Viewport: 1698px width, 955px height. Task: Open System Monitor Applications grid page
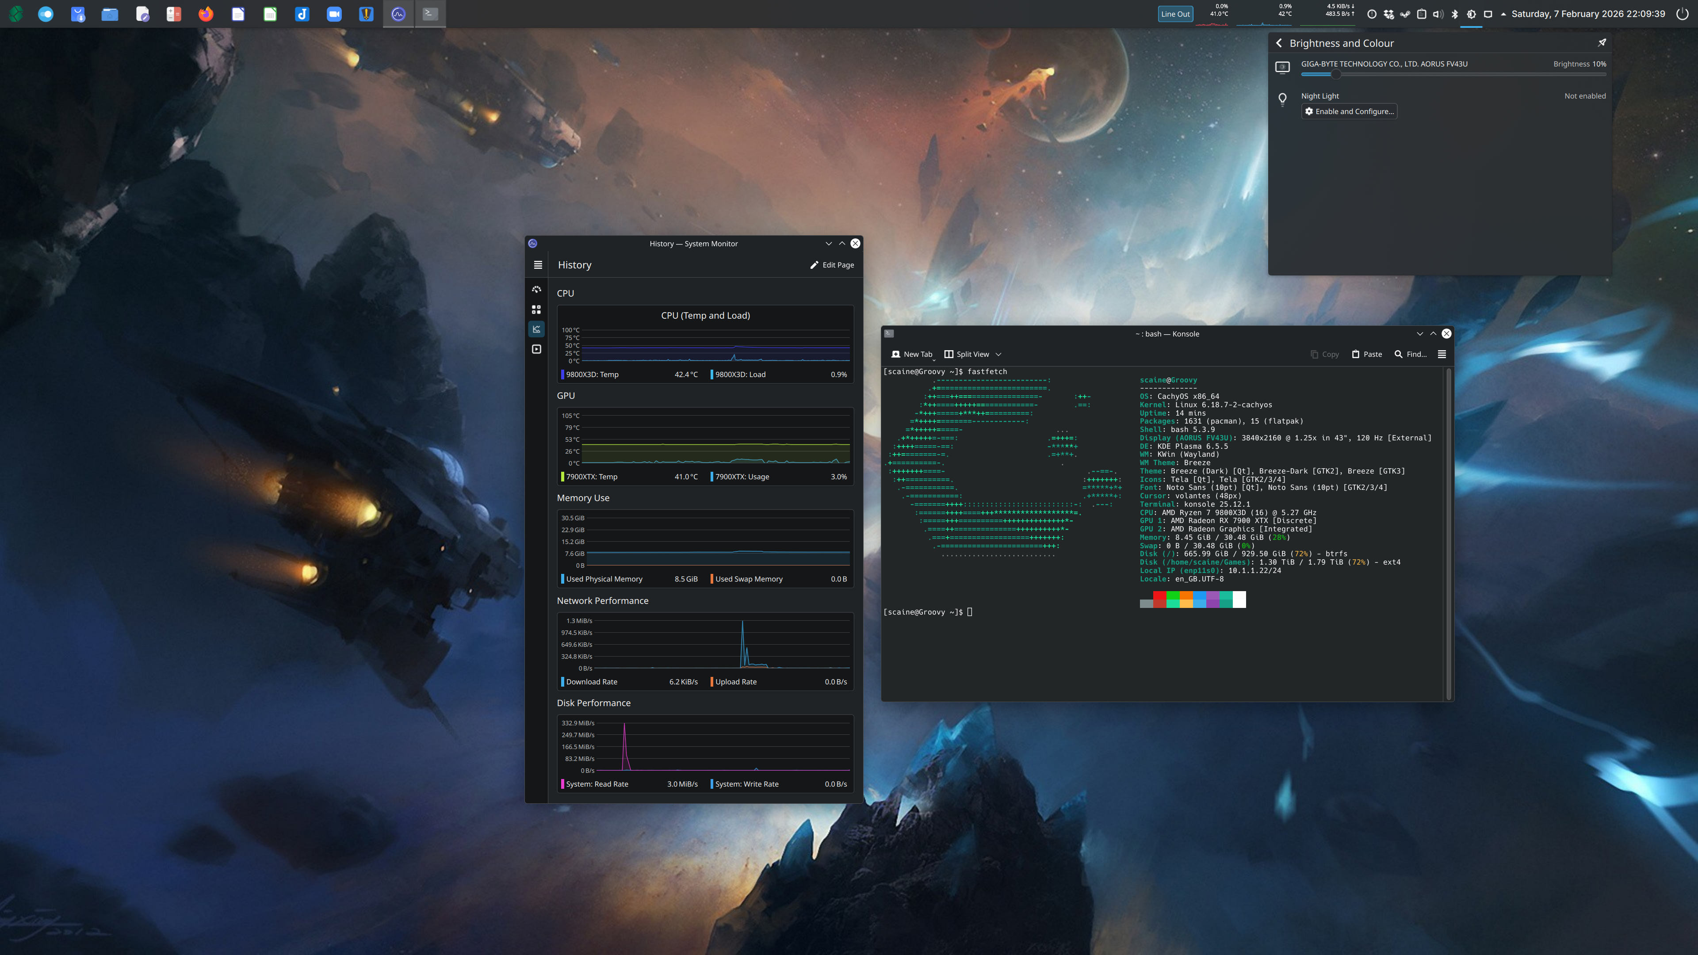coord(536,309)
